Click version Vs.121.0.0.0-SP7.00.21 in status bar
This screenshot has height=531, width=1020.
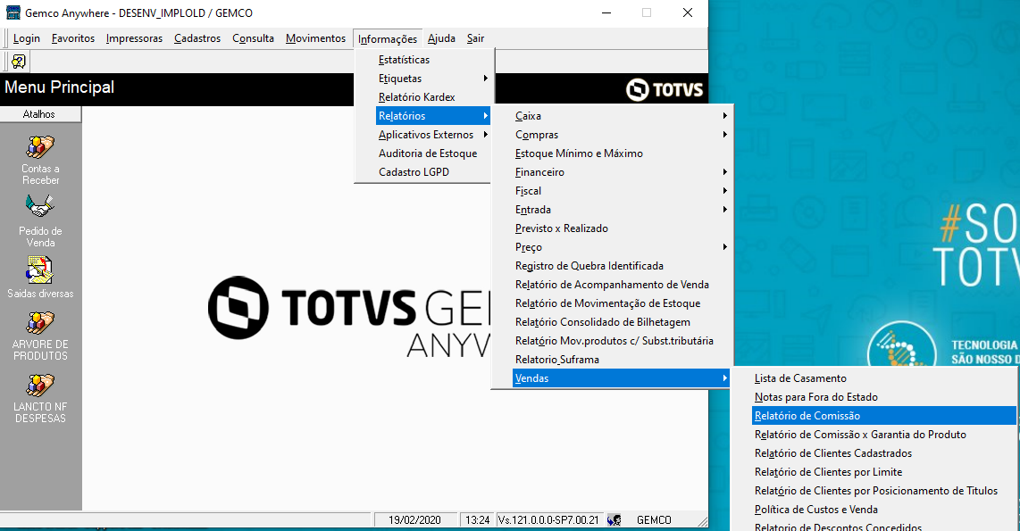(x=548, y=520)
